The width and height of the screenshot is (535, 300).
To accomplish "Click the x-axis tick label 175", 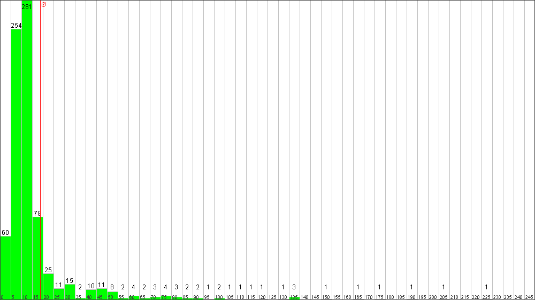I will click(x=379, y=297).
